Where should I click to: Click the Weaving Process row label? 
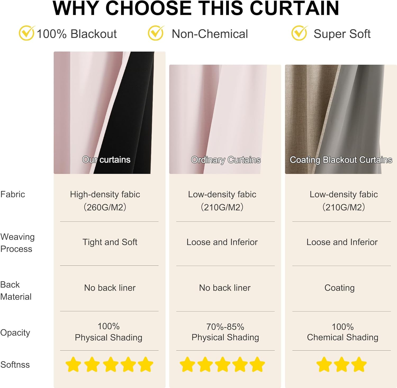click(17, 243)
